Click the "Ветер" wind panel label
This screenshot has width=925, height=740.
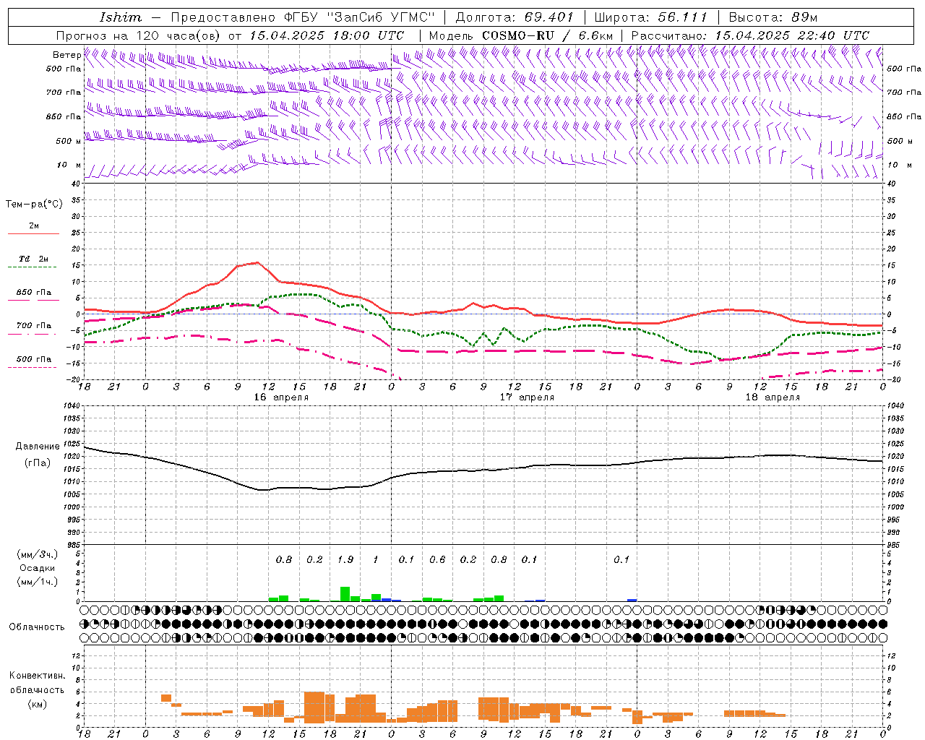[x=66, y=55]
